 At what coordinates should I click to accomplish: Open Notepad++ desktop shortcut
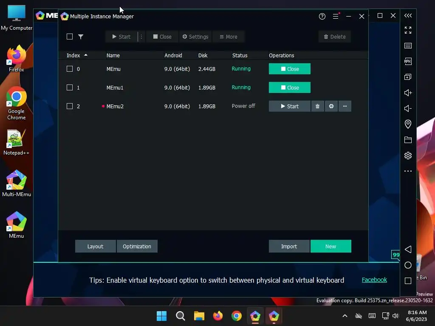tap(17, 142)
